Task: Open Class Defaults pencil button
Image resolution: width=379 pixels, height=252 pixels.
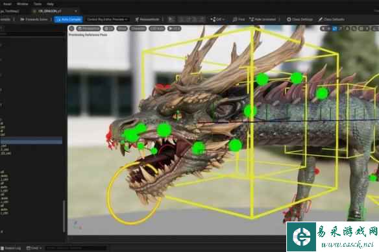Action: pyautogui.click(x=331, y=19)
